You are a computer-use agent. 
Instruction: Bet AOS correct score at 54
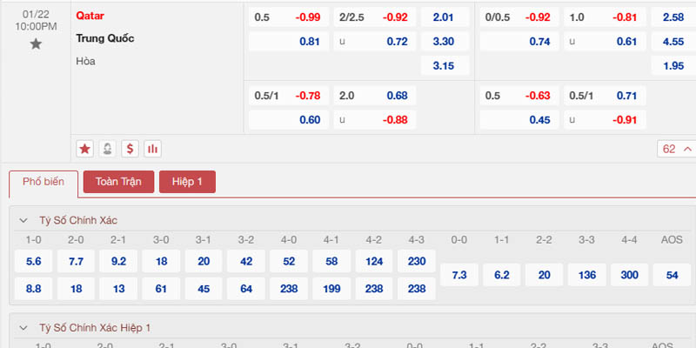[x=672, y=275]
